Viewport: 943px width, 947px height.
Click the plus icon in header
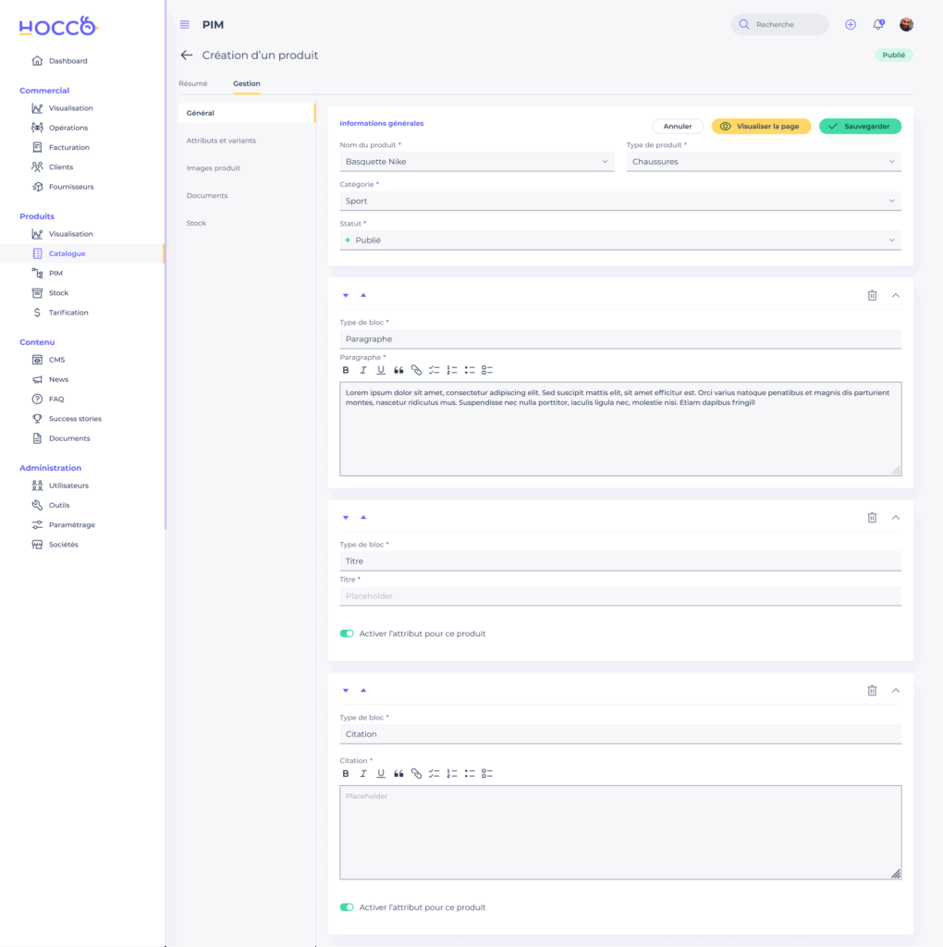click(x=851, y=25)
